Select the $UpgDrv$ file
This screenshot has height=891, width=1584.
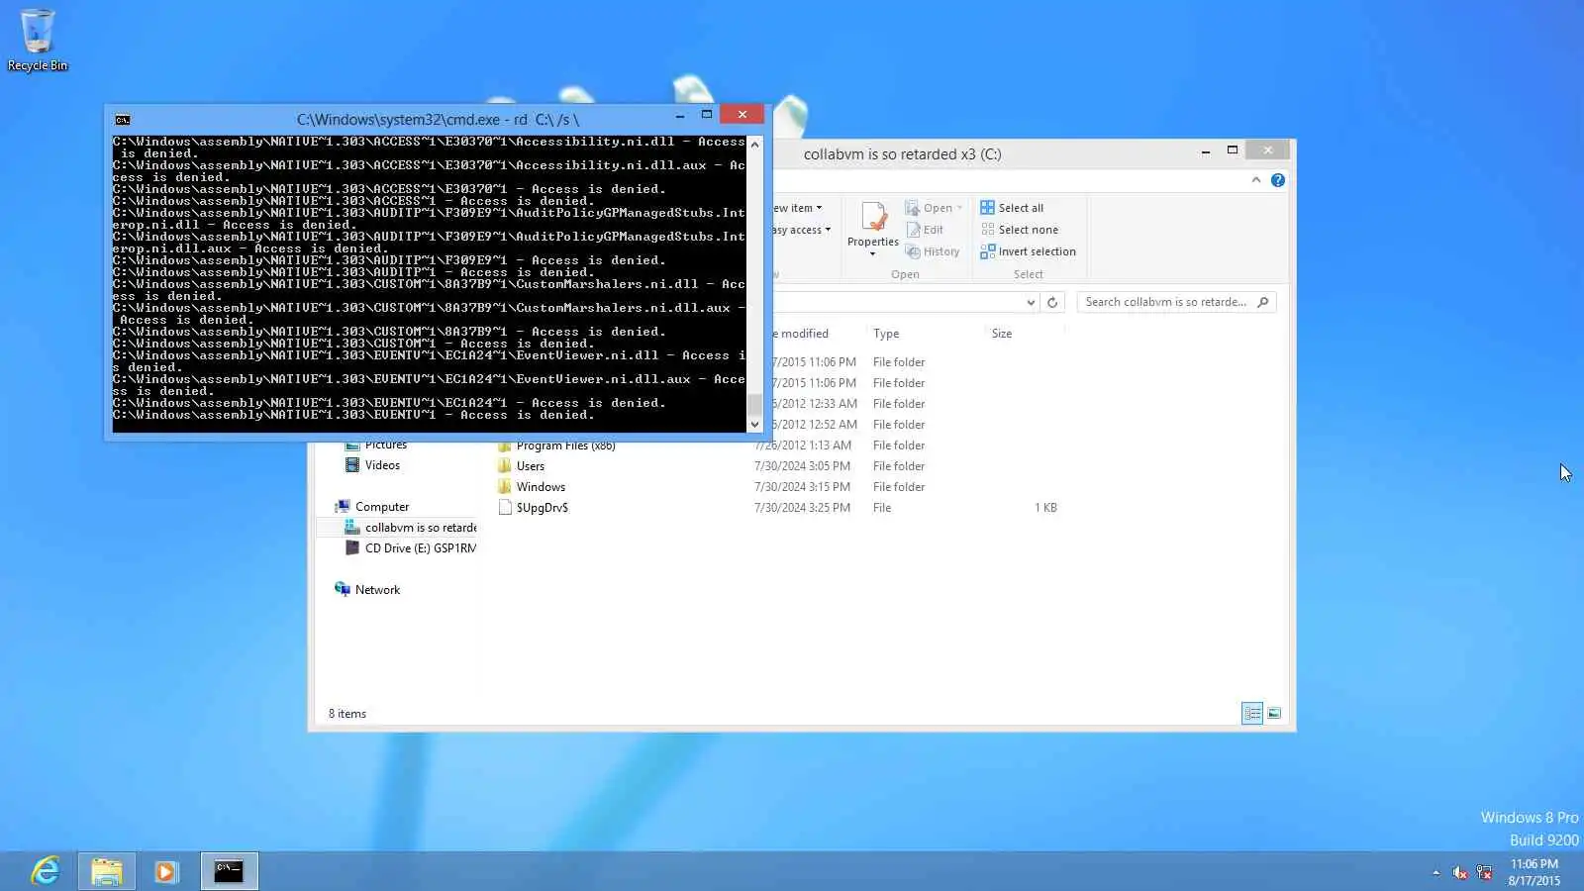(x=543, y=508)
